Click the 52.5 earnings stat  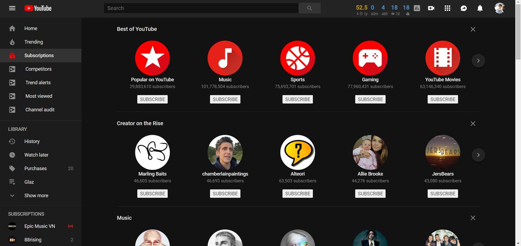pos(362,10)
